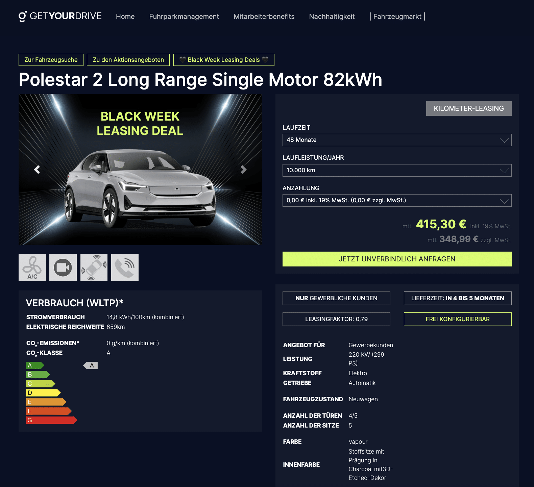Screen dimensions: 534x487
Task: Click the Nur gewerbliche Kunden badge
Action: (x=336, y=298)
